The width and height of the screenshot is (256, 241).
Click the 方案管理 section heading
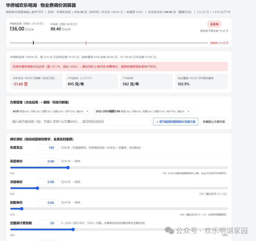click(x=39, y=102)
